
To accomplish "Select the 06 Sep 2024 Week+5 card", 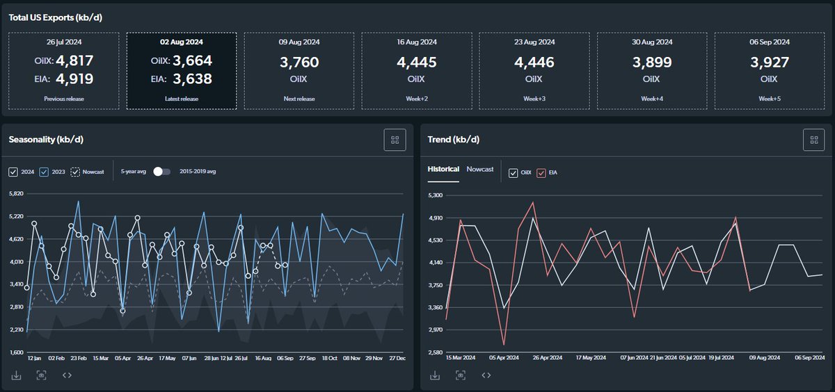I will [770, 70].
